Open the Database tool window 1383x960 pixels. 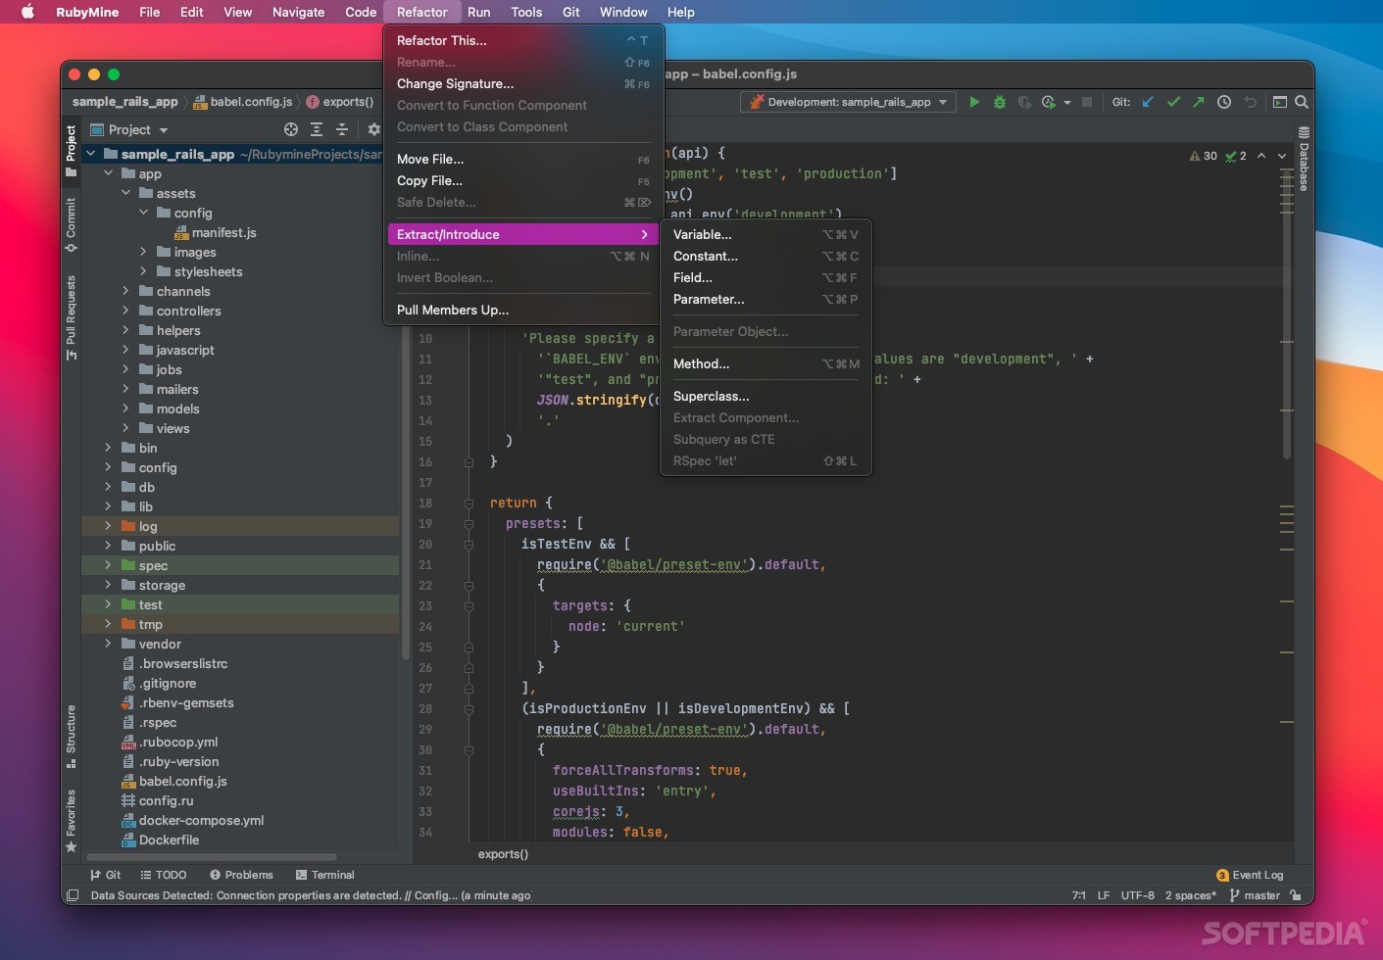1304,159
